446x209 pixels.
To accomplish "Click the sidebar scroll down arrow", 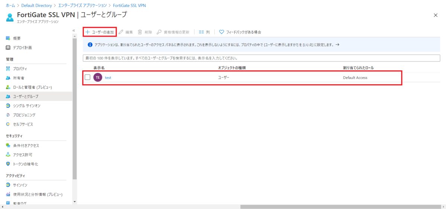I will pos(75,202).
